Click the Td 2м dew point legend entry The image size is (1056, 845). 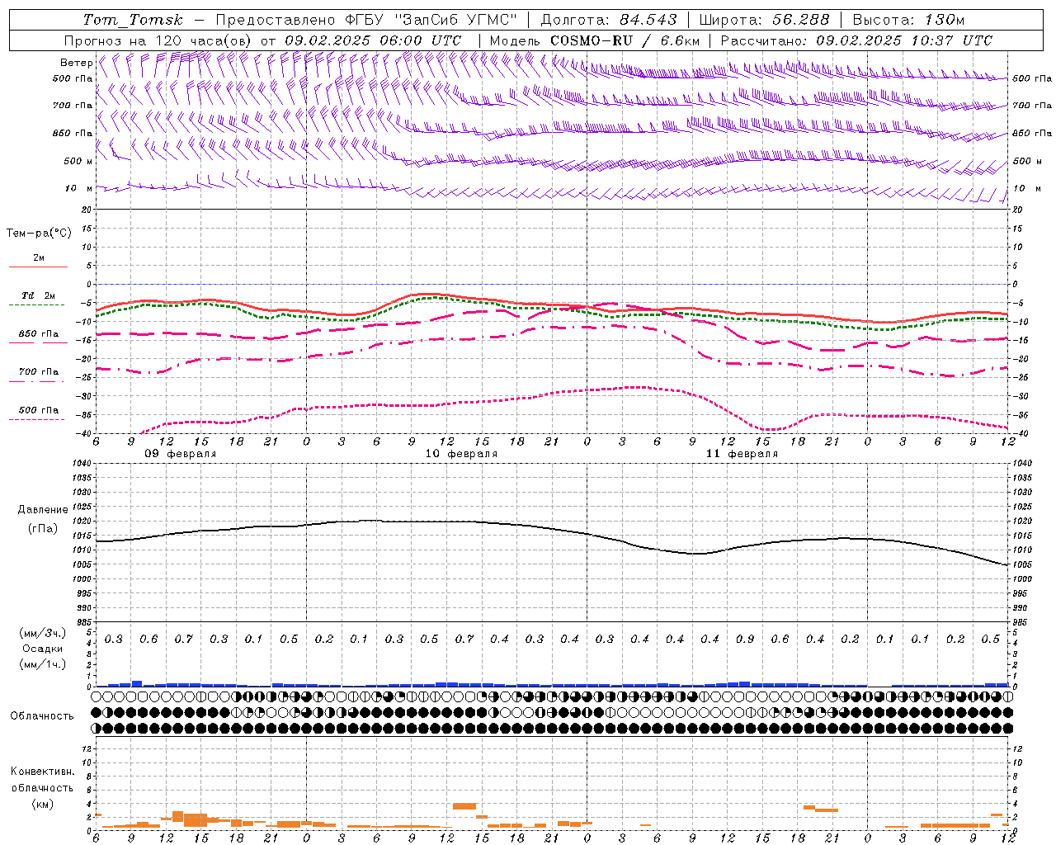tap(38, 295)
